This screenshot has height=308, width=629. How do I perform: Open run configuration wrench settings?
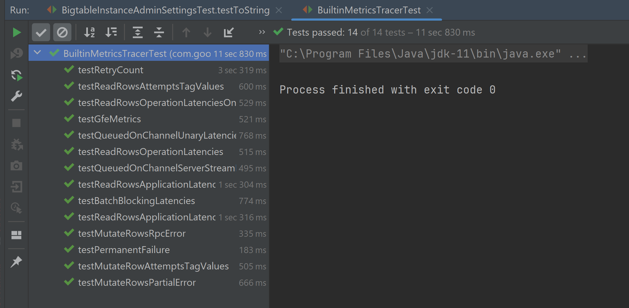click(16, 96)
